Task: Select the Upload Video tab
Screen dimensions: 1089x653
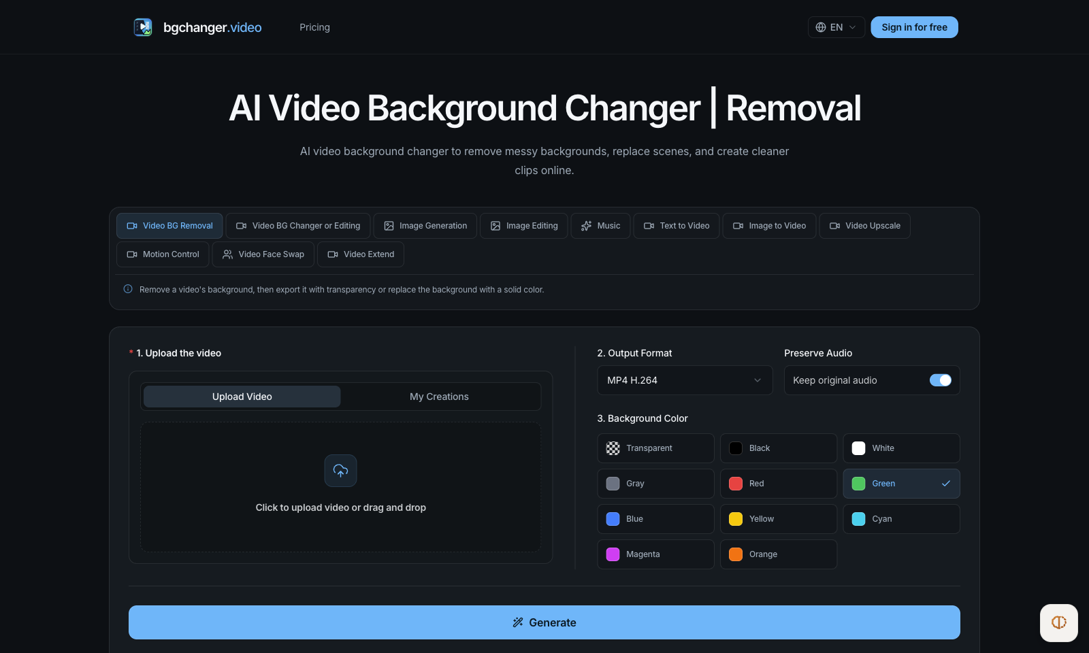Action: 242,397
